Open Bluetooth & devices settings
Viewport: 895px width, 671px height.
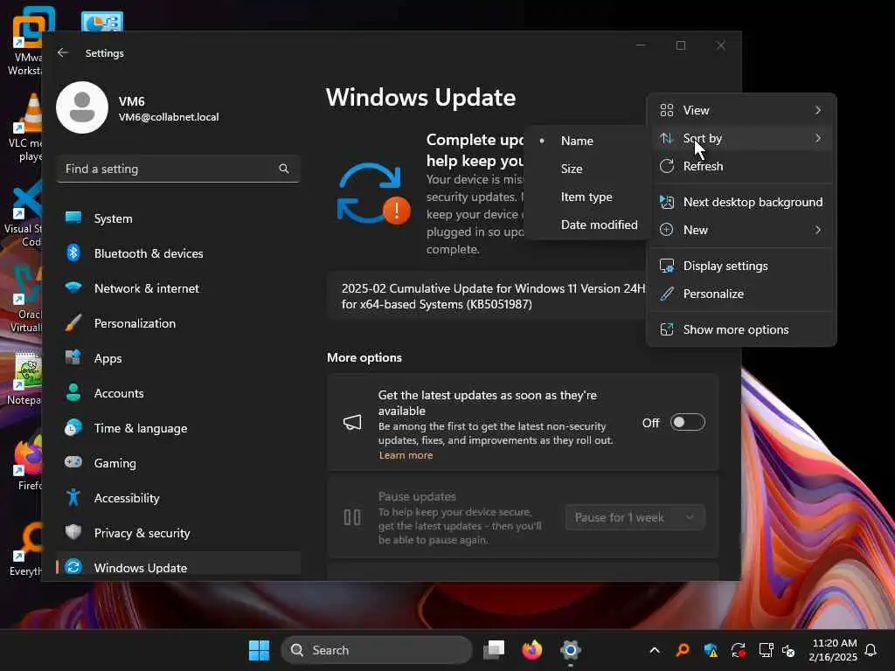(x=178, y=253)
